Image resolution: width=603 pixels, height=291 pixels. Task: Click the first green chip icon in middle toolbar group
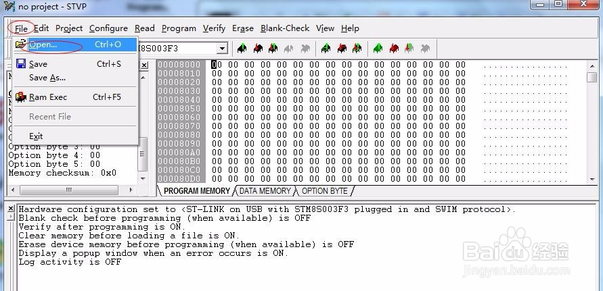[x=326, y=49]
